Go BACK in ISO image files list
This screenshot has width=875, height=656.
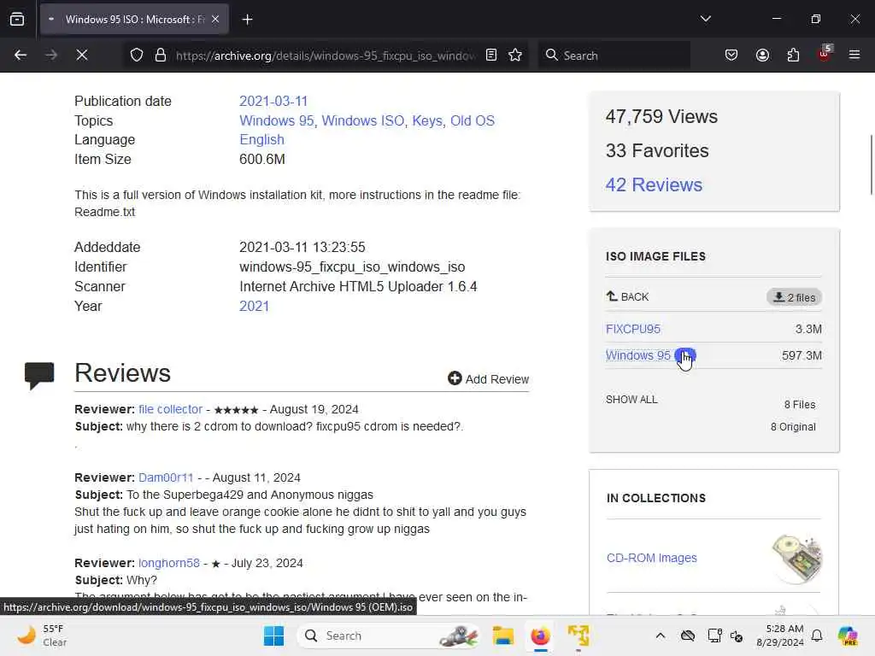point(628,296)
